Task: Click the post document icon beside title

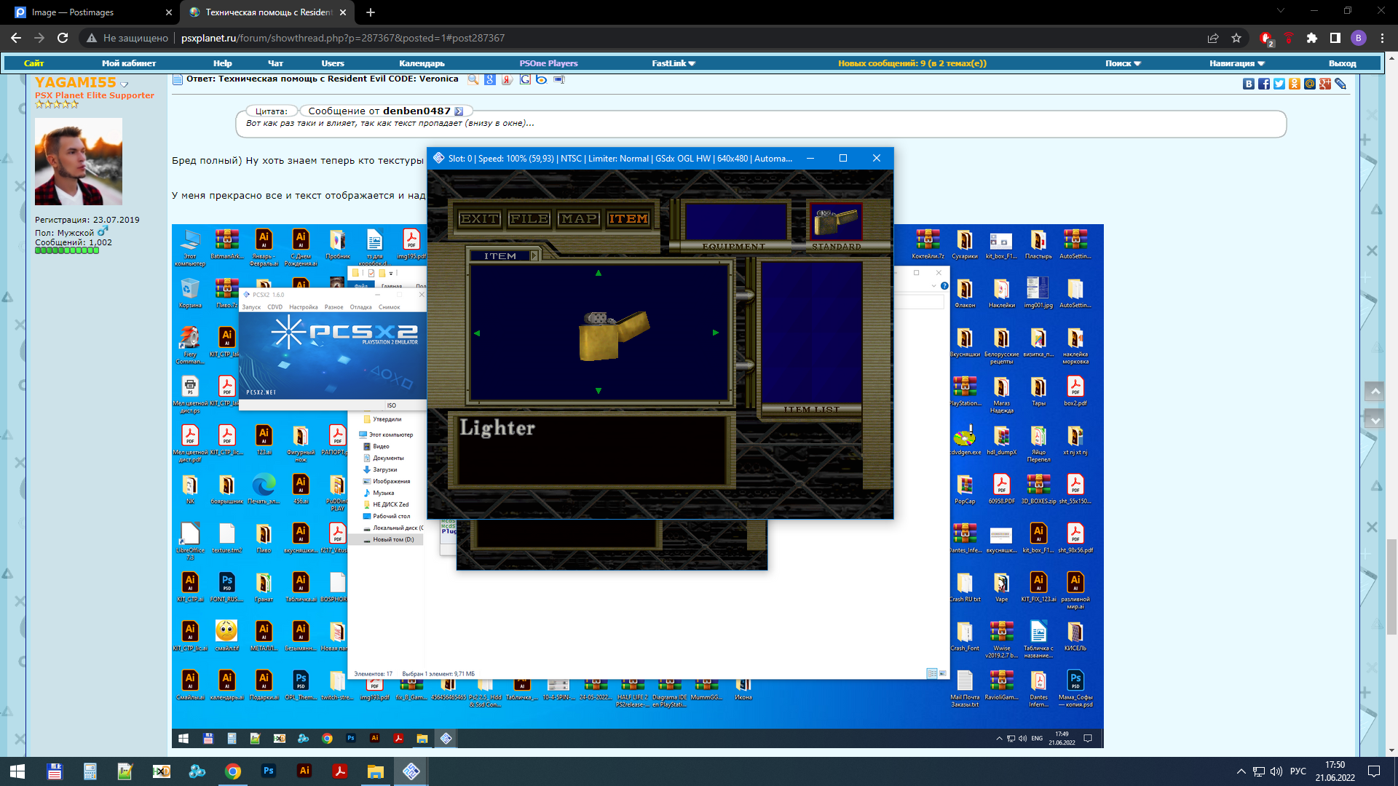Action: (177, 79)
